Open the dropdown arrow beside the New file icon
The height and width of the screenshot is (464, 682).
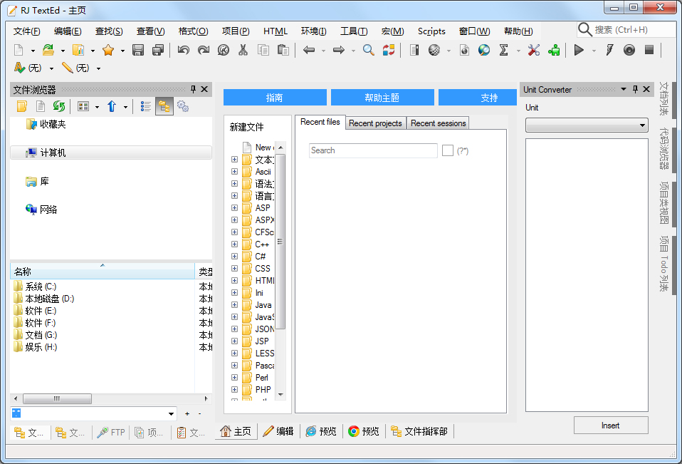[x=33, y=51]
